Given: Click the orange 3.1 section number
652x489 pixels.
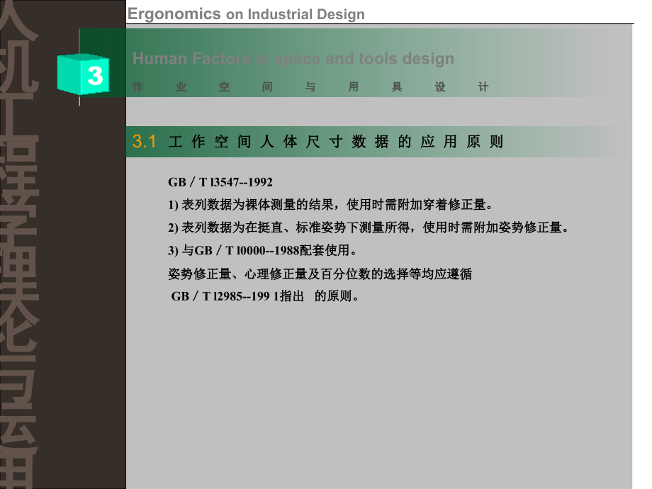Looking at the screenshot, I should pyautogui.click(x=144, y=142).
